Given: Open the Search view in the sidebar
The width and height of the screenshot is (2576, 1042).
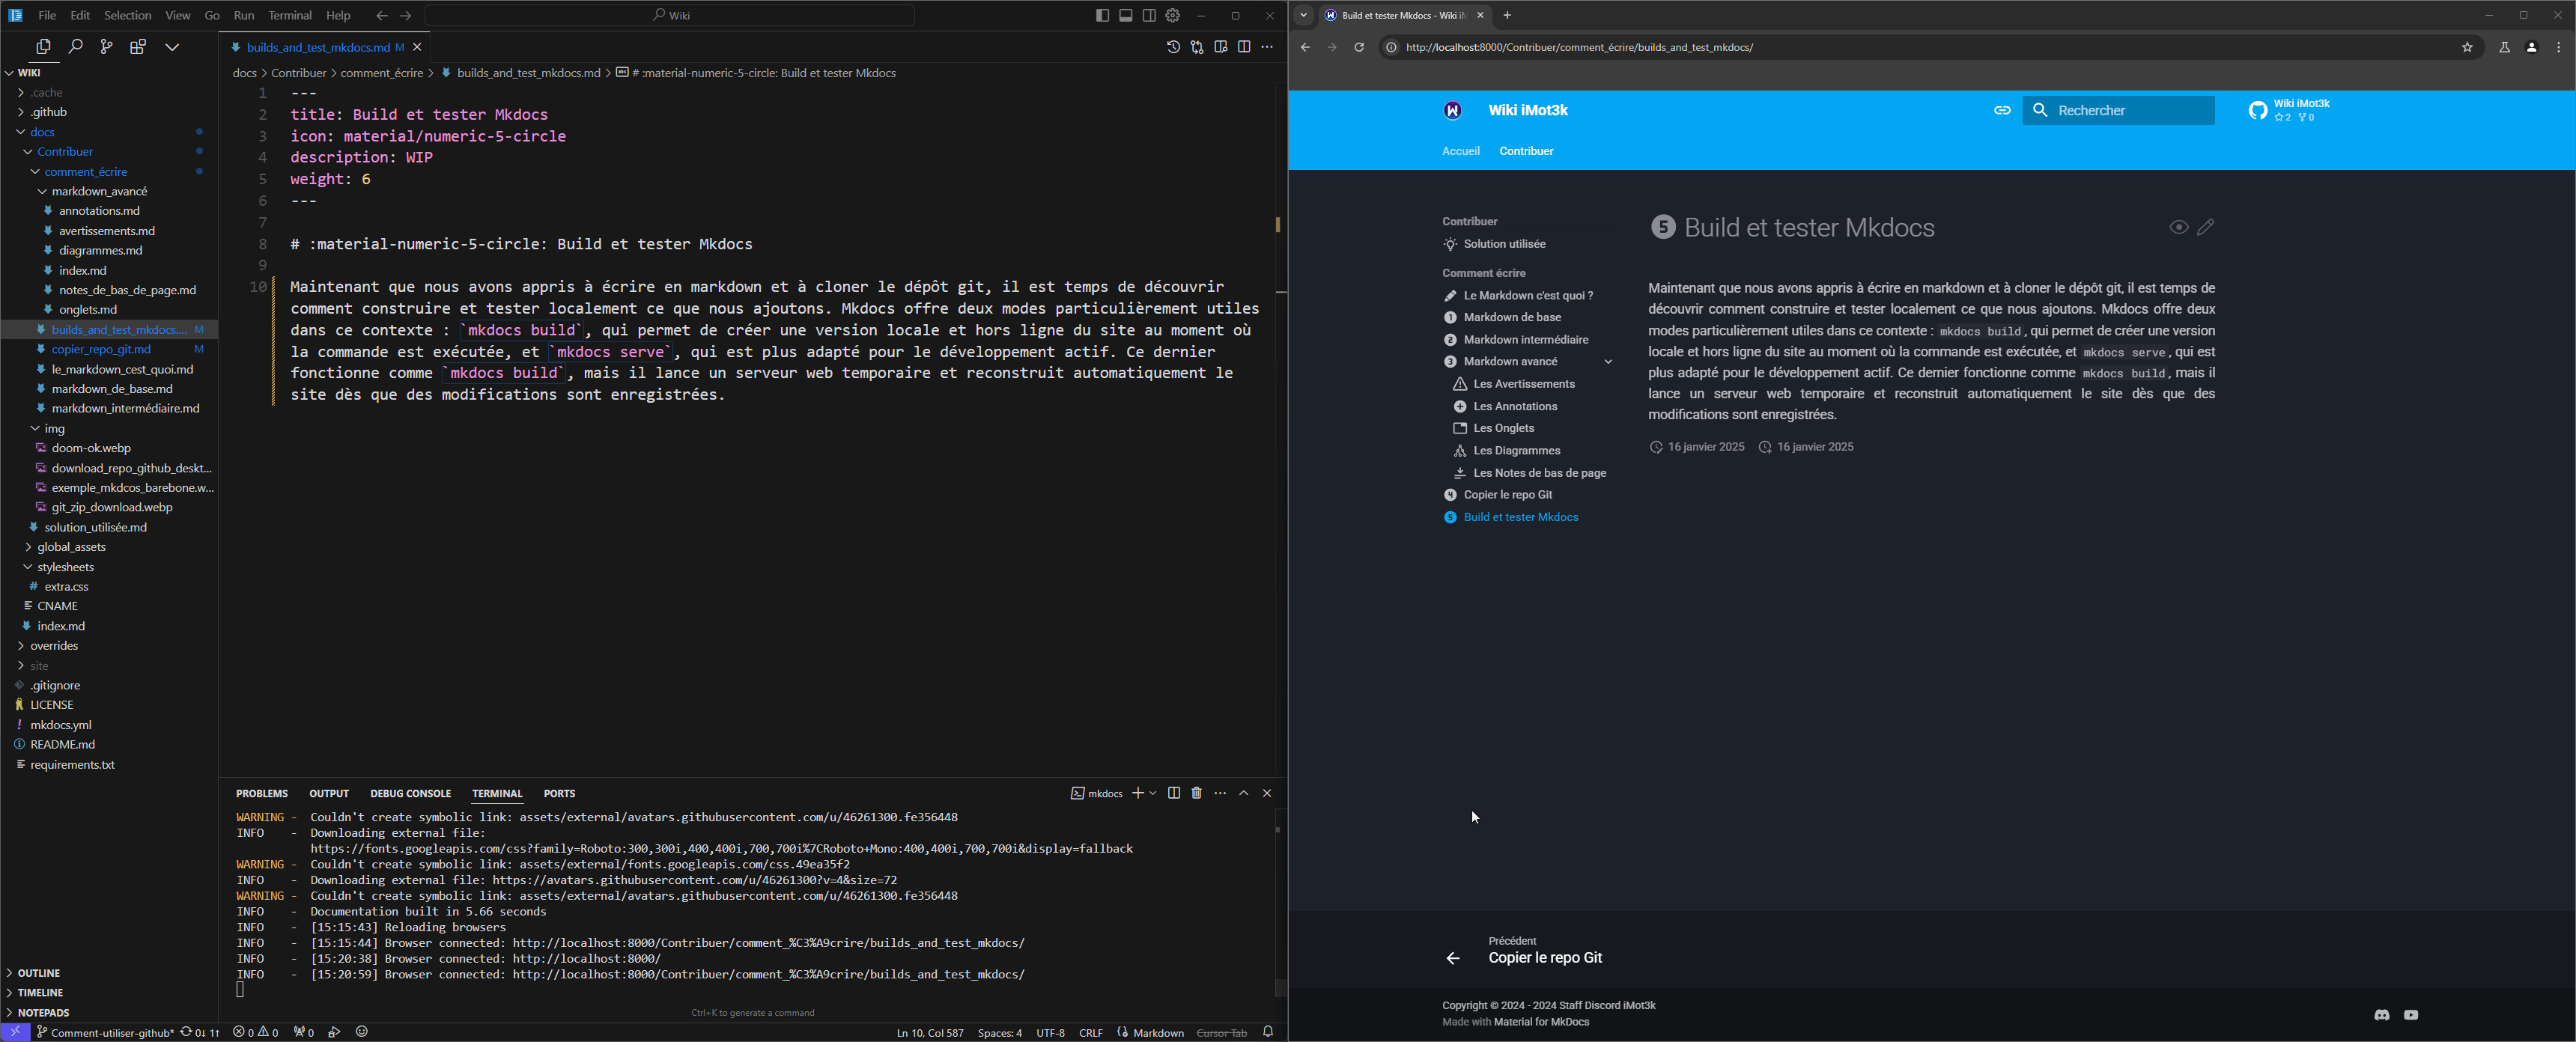Looking at the screenshot, I should click(75, 46).
